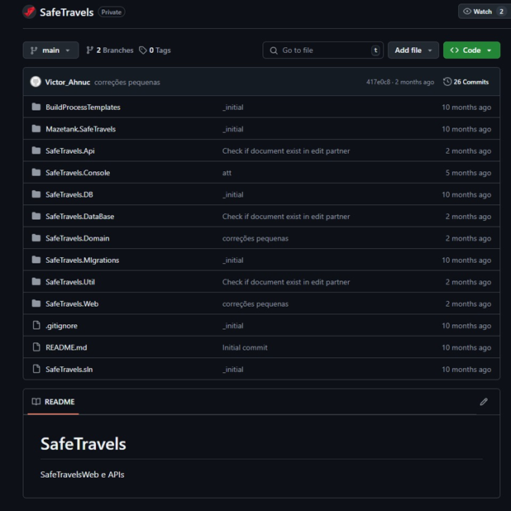Open commit hash 417e0c8 link
The image size is (511, 511).
point(380,82)
